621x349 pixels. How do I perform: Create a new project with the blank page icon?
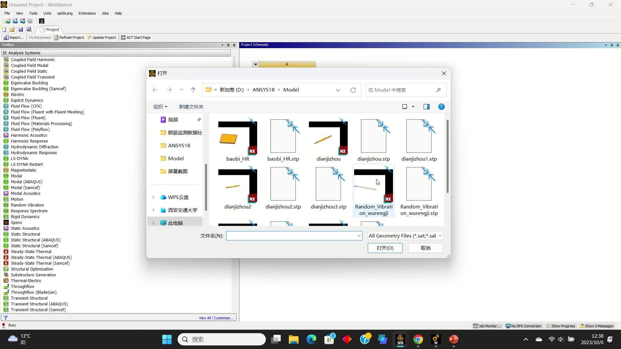4,29
